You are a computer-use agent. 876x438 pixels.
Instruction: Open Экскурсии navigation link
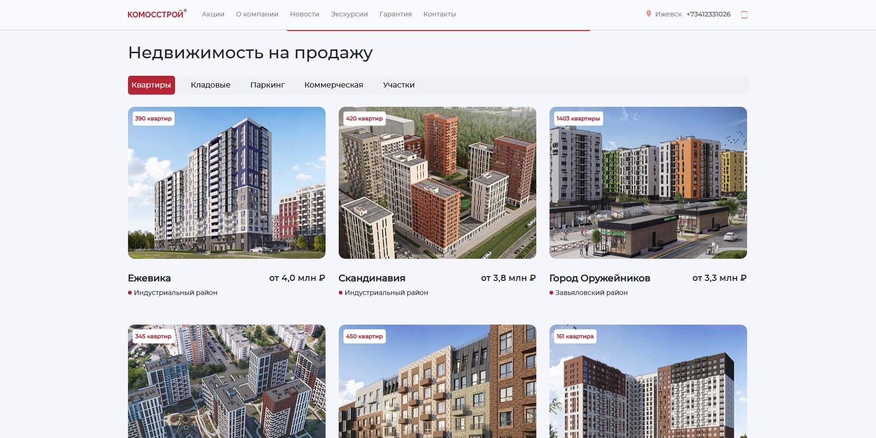pyautogui.click(x=349, y=14)
